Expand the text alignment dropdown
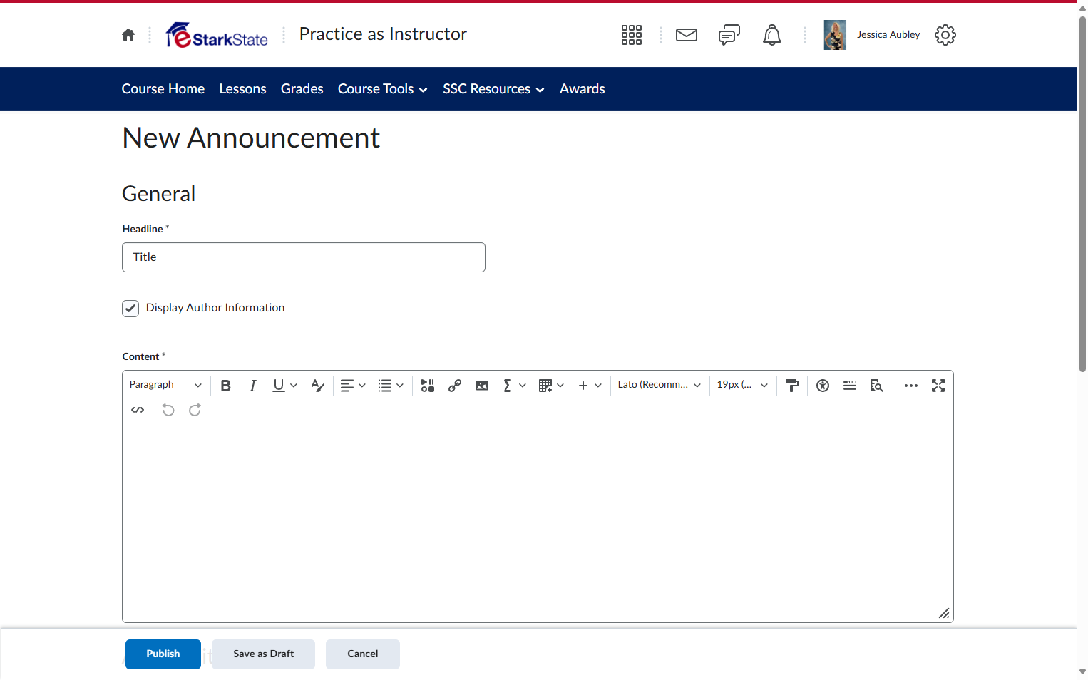This screenshot has width=1088, height=680. click(353, 386)
